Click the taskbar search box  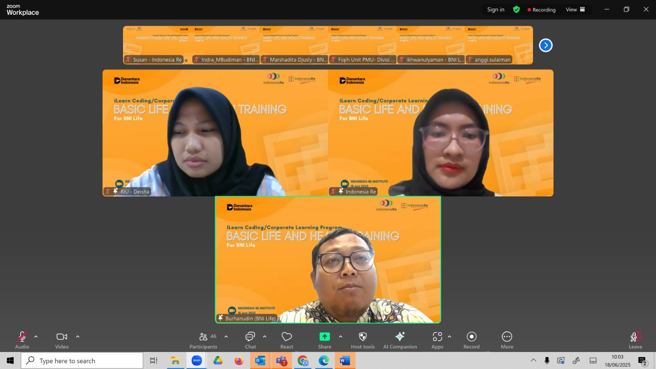click(82, 361)
